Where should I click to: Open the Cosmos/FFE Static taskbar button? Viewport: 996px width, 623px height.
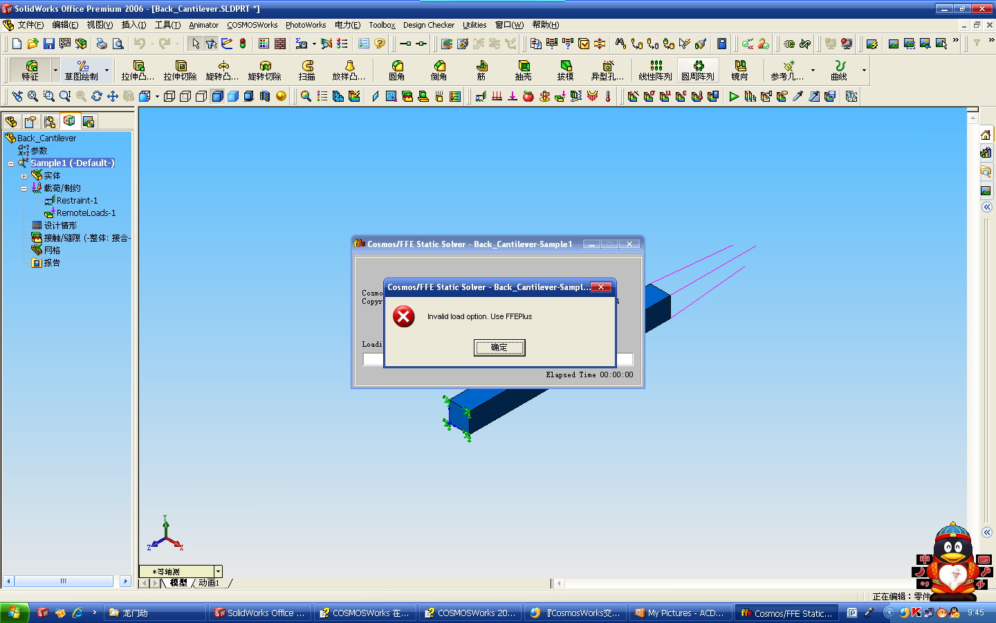click(x=788, y=613)
